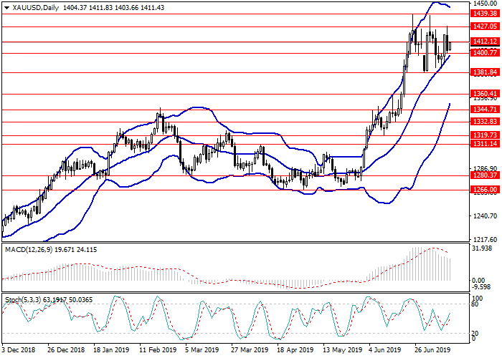Select the 1381.84 price level label
Image resolution: width=502 pixels, height=358 pixels.
[x=485, y=72]
